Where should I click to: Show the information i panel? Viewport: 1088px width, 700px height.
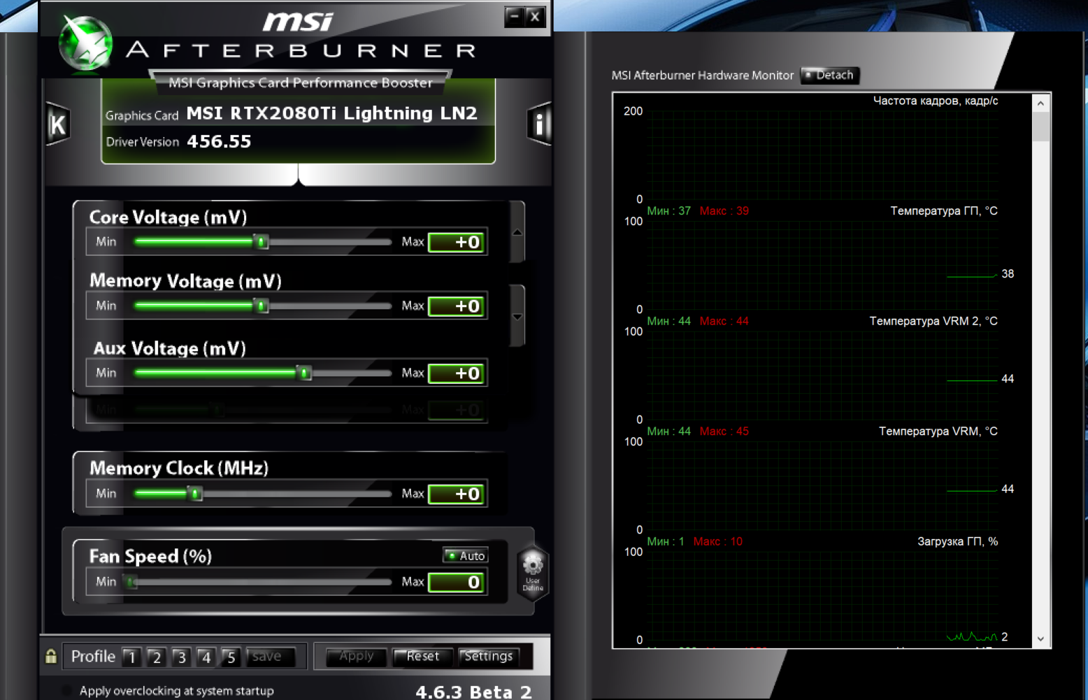point(539,124)
